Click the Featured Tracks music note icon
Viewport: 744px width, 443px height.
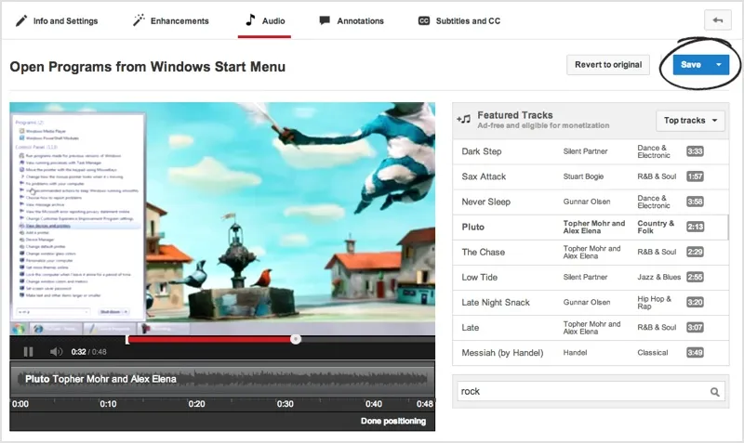(463, 120)
